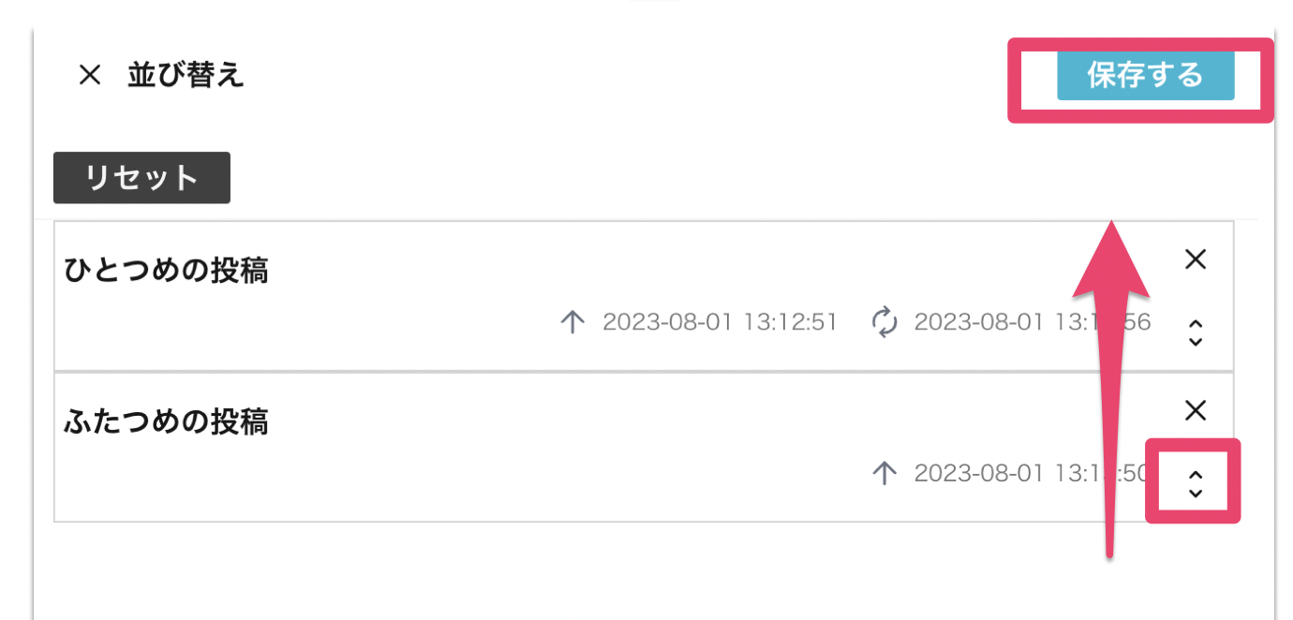Close the 並び替え panel with the X icon

pyautogui.click(x=89, y=75)
